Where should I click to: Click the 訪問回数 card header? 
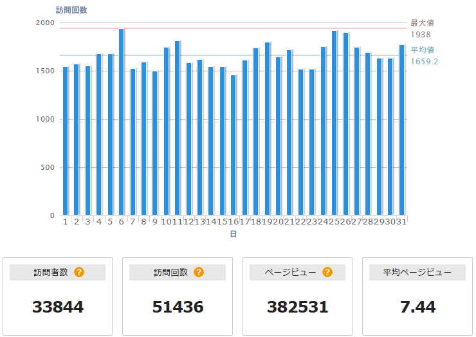pos(178,272)
